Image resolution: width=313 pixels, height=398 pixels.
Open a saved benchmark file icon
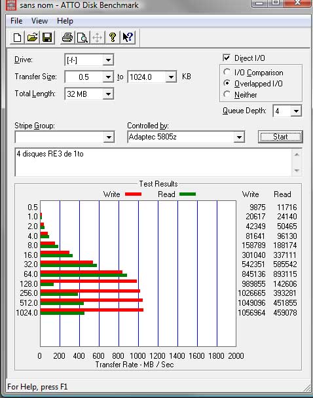click(32, 37)
